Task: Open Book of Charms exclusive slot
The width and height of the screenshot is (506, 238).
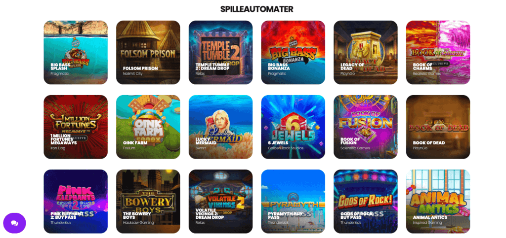Action: [x=438, y=52]
